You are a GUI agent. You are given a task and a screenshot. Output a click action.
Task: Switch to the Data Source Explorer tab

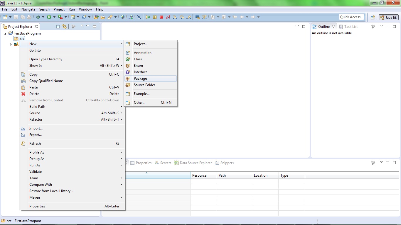click(x=193, y=163)
